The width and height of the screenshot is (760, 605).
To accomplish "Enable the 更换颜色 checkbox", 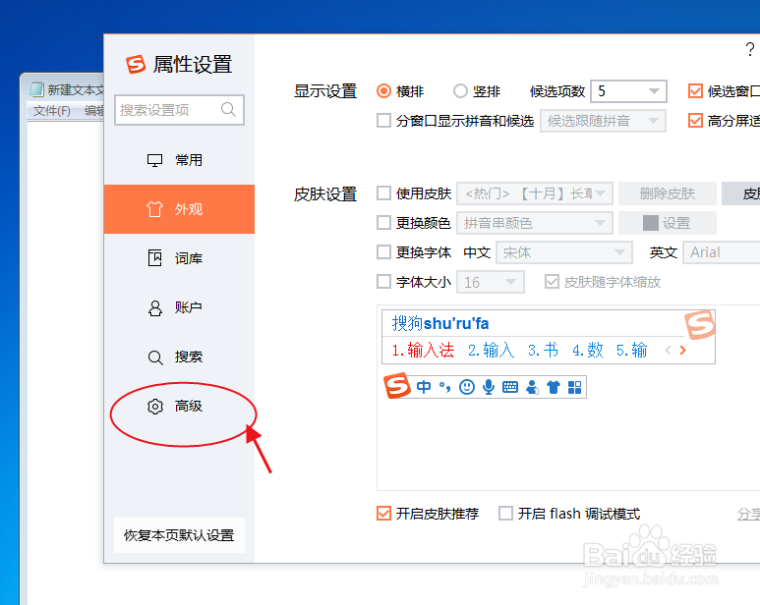I will click(383, 223).
